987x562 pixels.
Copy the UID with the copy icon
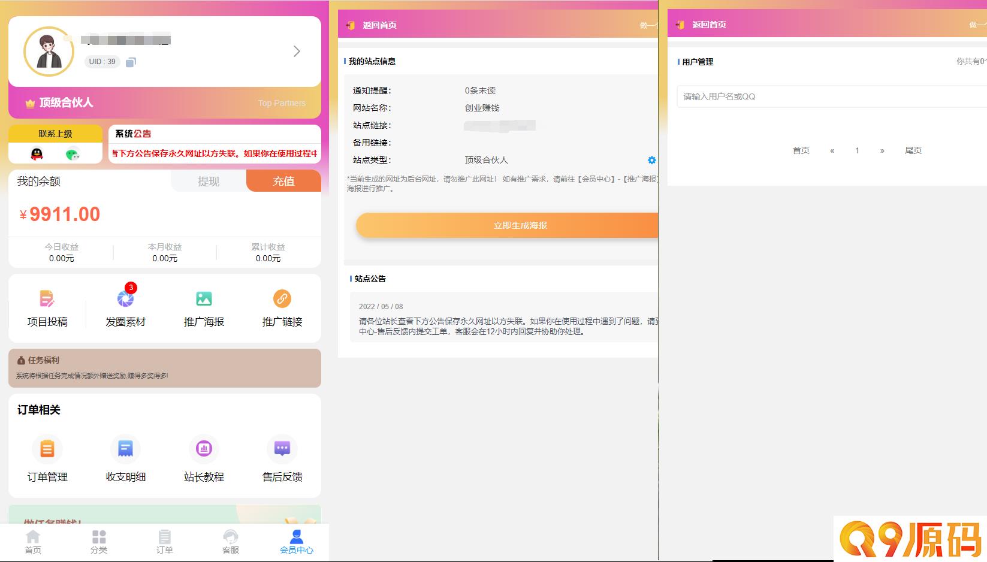tap(131, 62)
